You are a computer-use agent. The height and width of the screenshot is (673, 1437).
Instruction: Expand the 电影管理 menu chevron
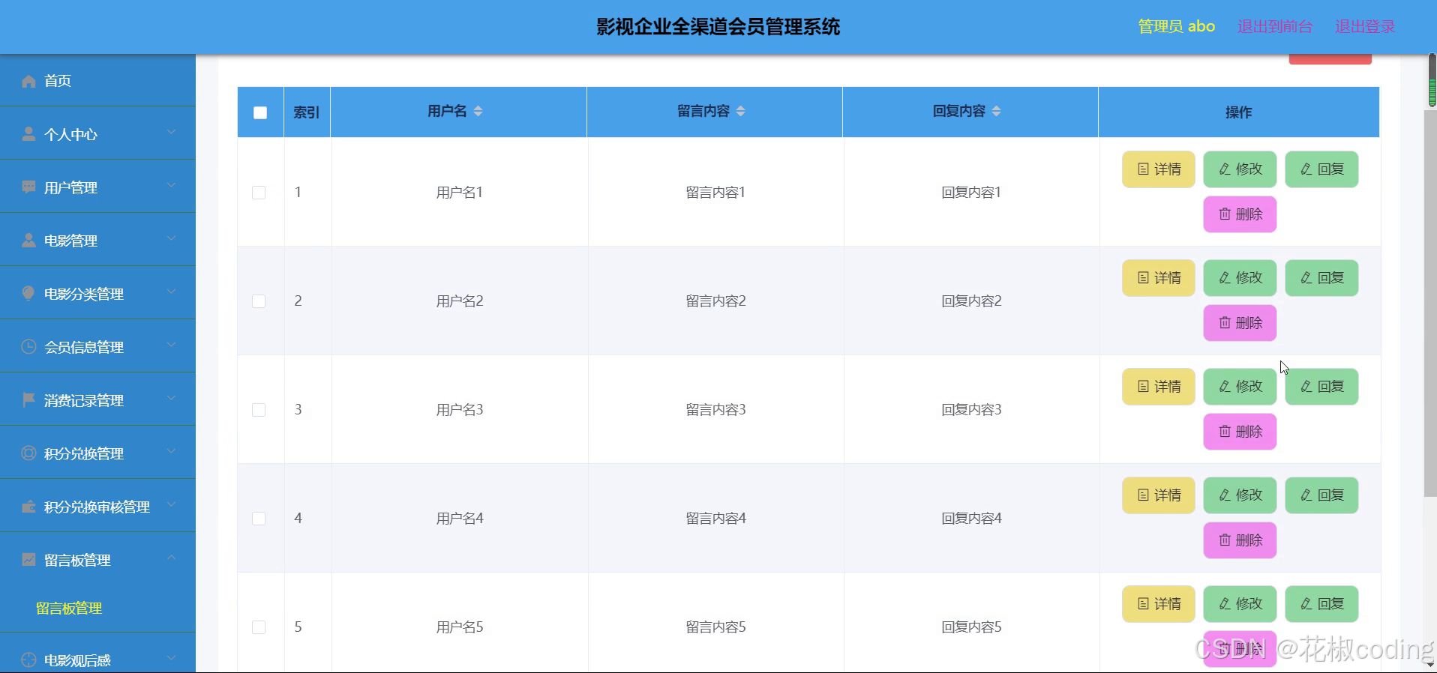[x=171, y=238]
